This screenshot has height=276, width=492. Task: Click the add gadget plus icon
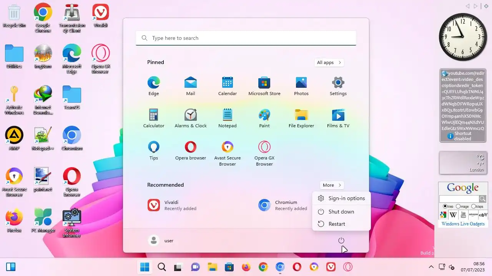coord(486,6)
